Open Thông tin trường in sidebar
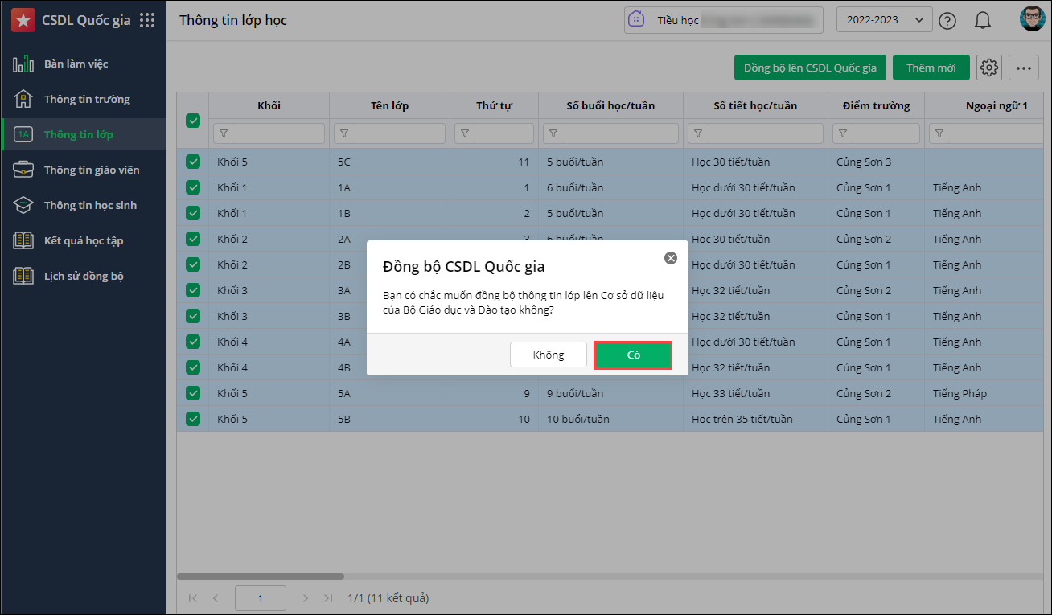Image resolution: width=1052 pixels, height=615 pixels. (x=84, y=99)
